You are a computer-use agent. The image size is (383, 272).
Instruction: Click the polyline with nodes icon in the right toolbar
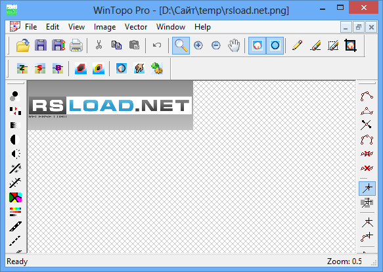pyautogui.click(x=367, y=97)
